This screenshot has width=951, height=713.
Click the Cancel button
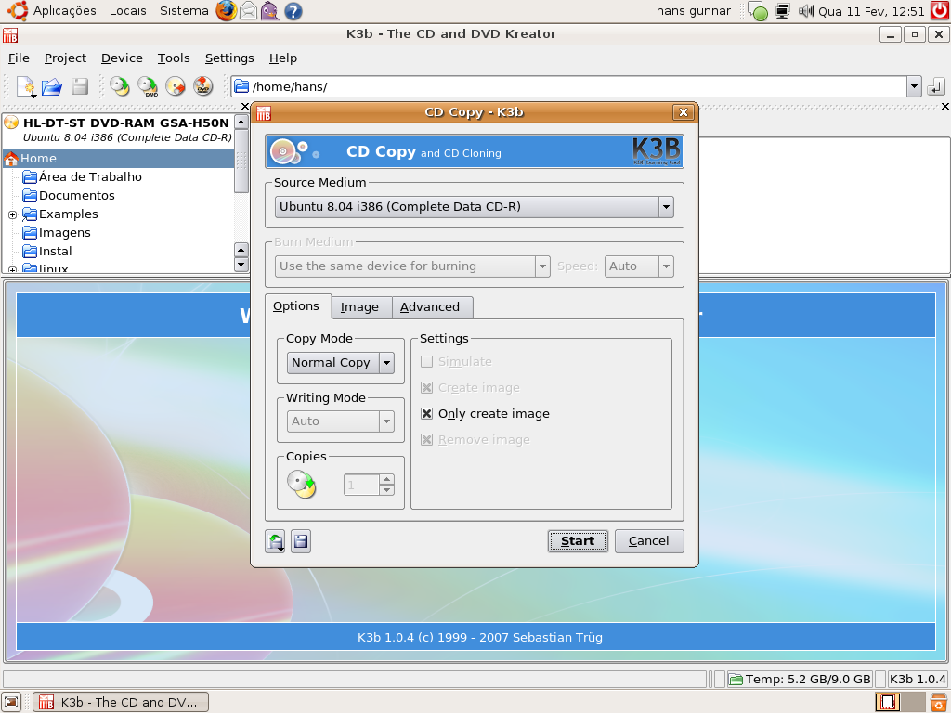point(649,541)
